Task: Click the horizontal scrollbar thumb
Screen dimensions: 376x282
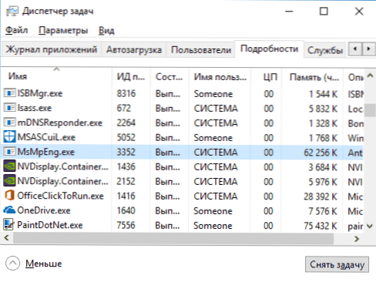Action: coord(173,239)
